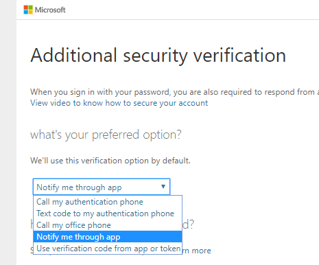The height and width of the screenshot is (265, 319).
Task: Click the red square of the Microsoft logo
Action: [x=26, y=8]
